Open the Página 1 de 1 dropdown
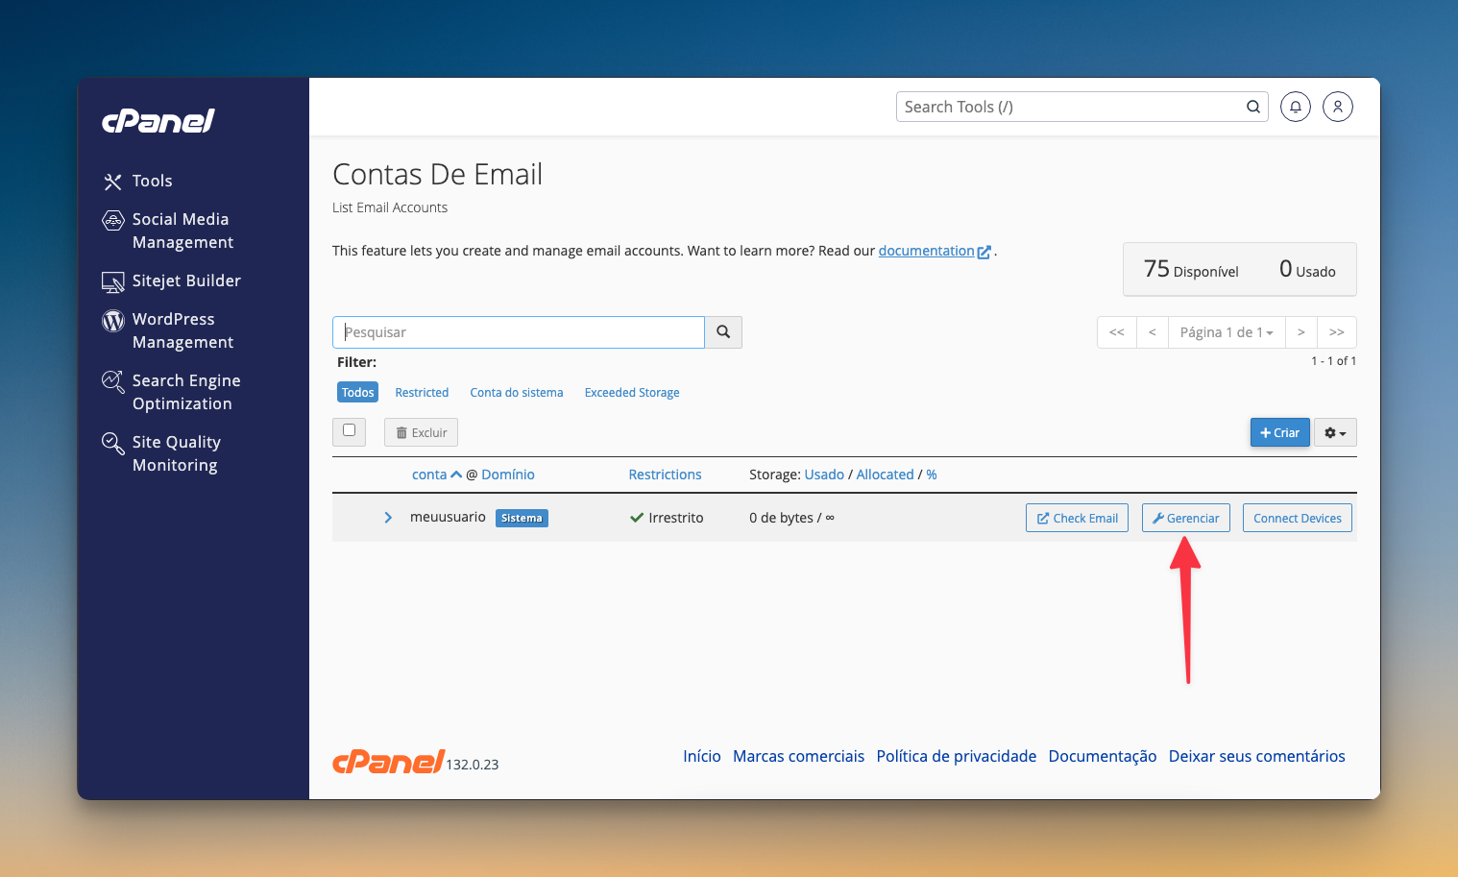This screenshot has height=877, width=1458. [x=1226, y=332]
